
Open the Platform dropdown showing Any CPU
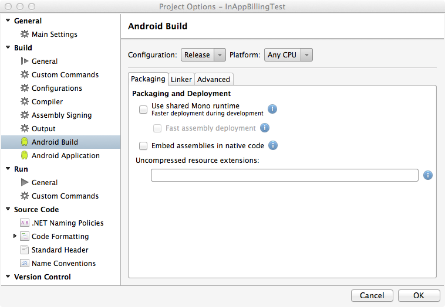click(288, 55)
